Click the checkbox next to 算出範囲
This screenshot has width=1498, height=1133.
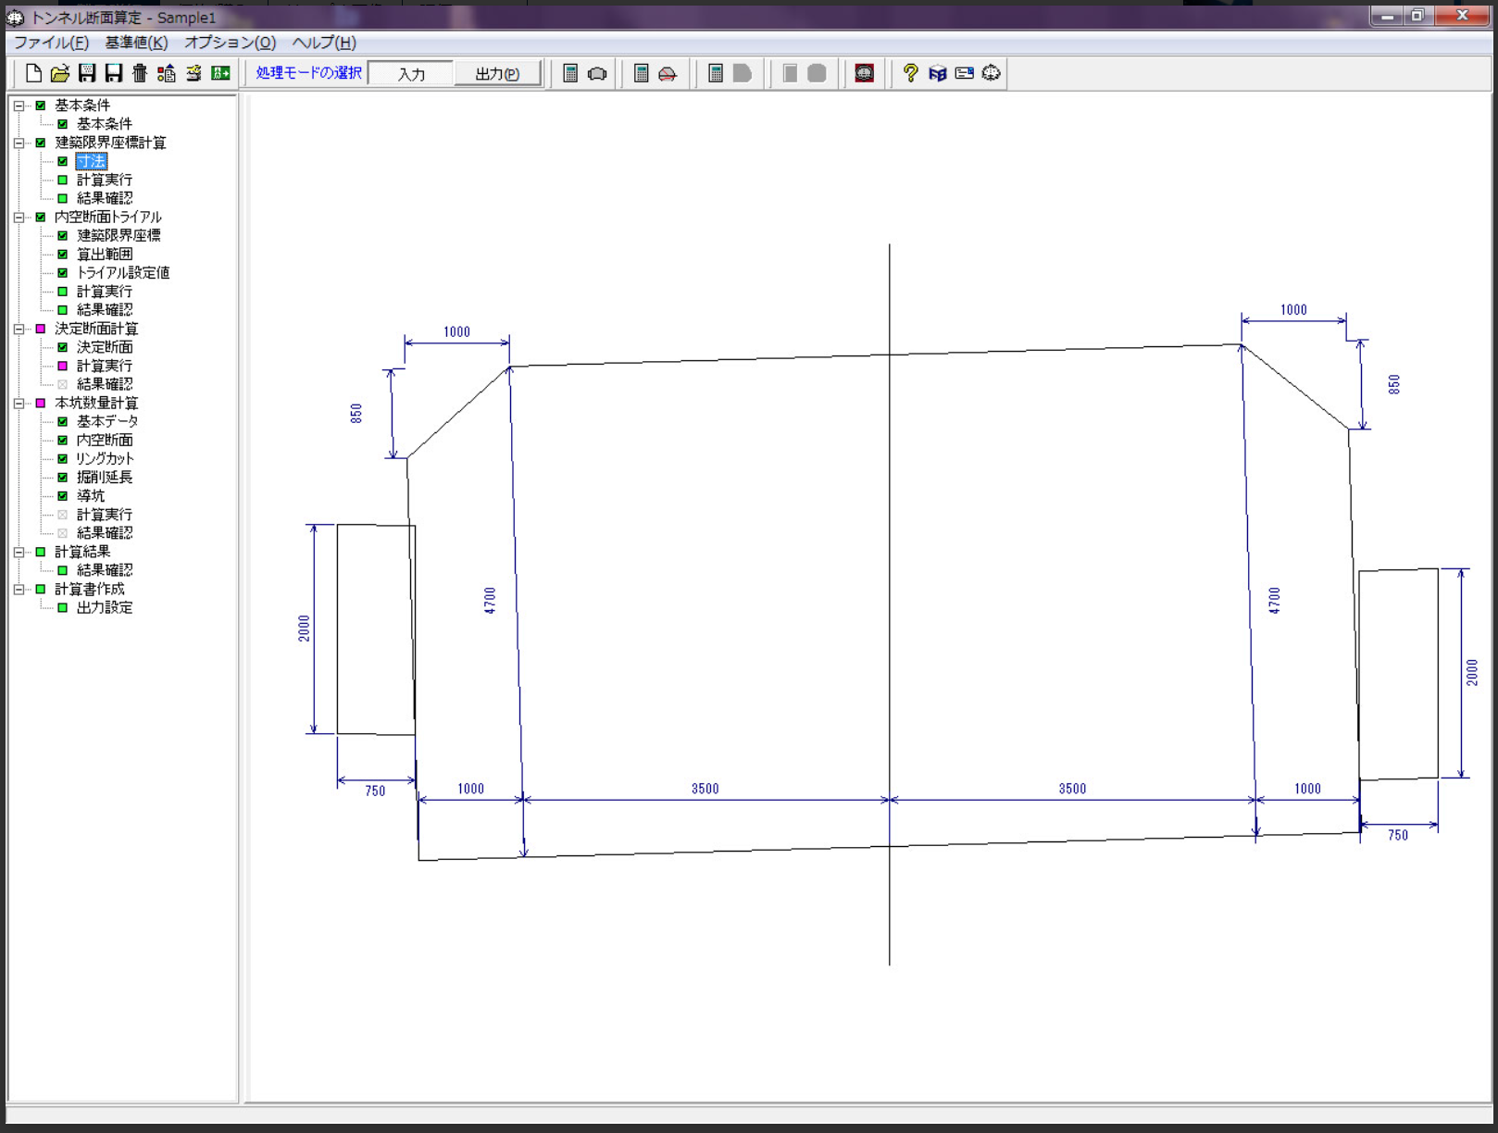(63, 255)
